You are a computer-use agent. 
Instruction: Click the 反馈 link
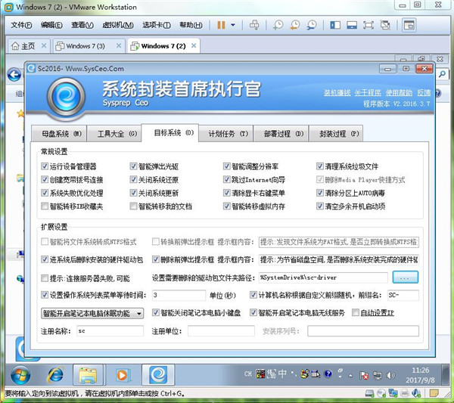click(424, 92)
